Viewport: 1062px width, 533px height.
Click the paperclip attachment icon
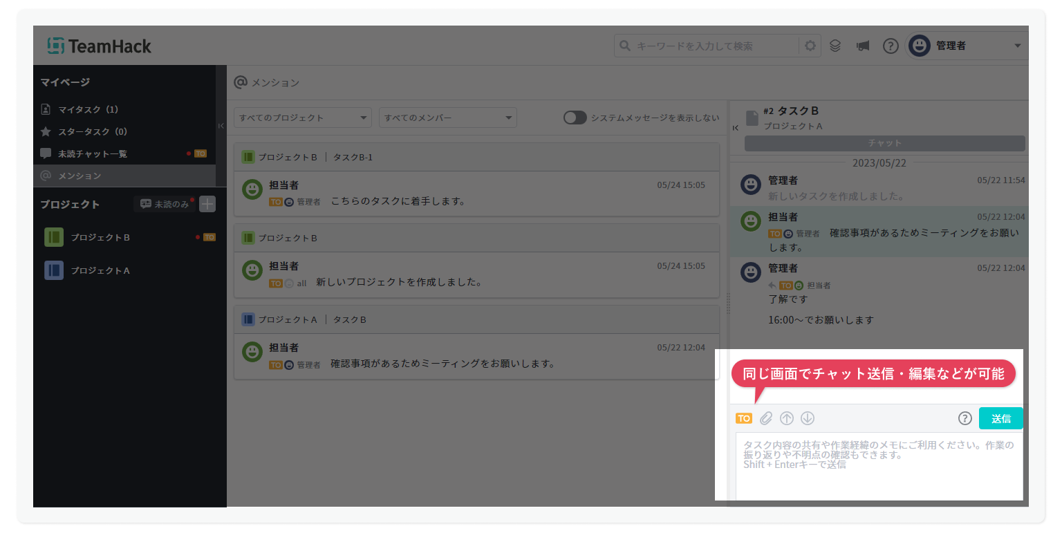coord(766,418)
